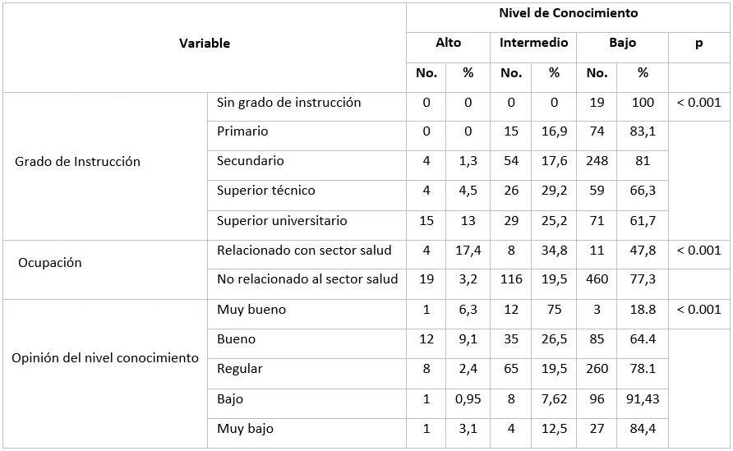
Task: Select the 'Secundario' row cell
Action: click(250, 161)
